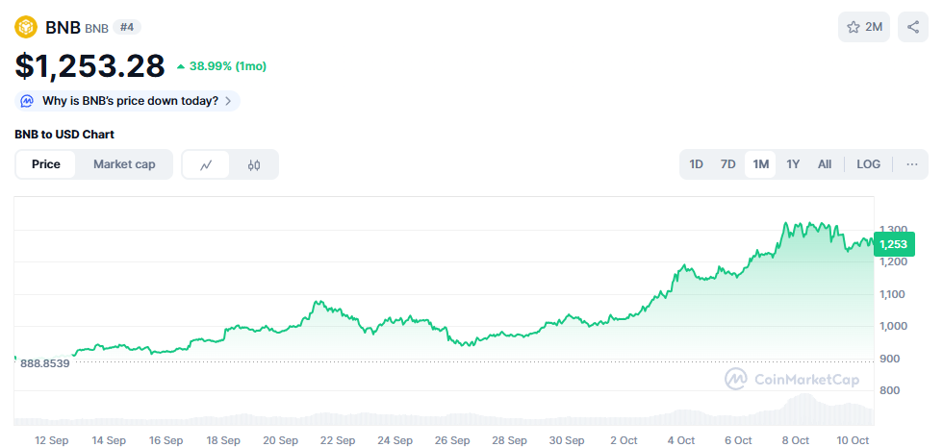Click the question bubble icon beside BNB prompt
This screenshot has width=943, height=447.
(x=28, y=101)
